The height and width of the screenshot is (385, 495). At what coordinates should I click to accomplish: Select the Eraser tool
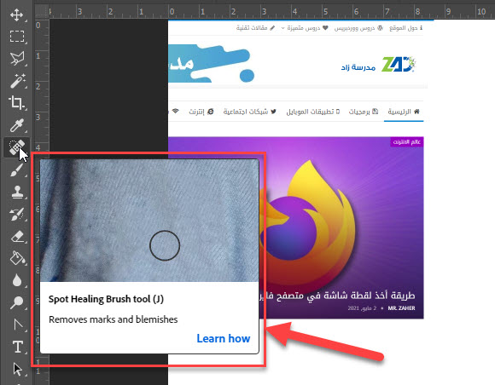pos(16,236)
